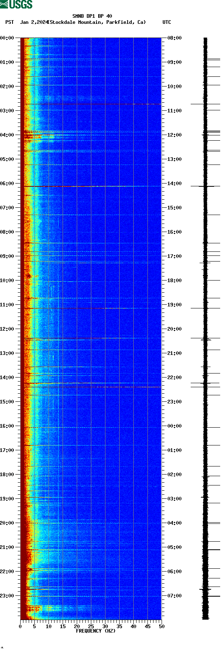Click the PST '02:00' time label
This screenshot has height=652, width=223.
[x=7, y=87]
